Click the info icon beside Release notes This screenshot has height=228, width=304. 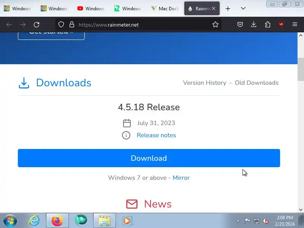coord(126,135)
